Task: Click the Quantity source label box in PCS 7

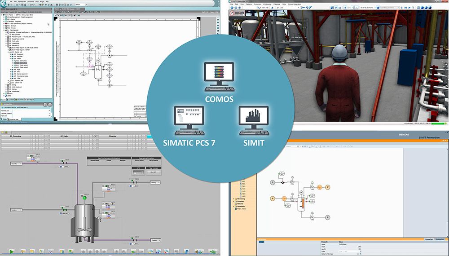Action: (16, 163)
